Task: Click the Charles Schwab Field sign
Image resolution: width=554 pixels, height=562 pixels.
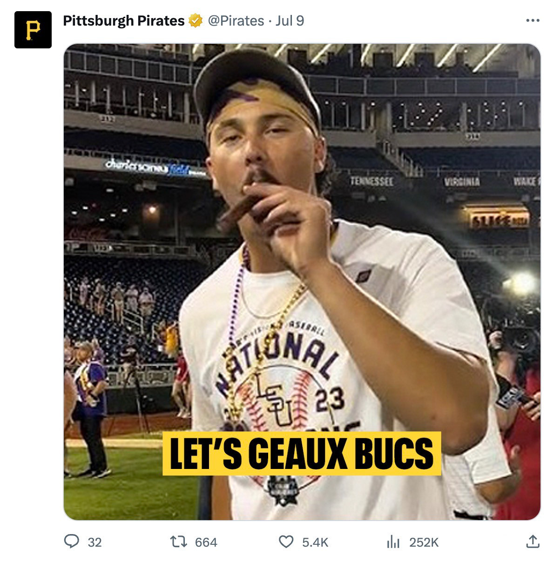Action: (x=149, y=167)
